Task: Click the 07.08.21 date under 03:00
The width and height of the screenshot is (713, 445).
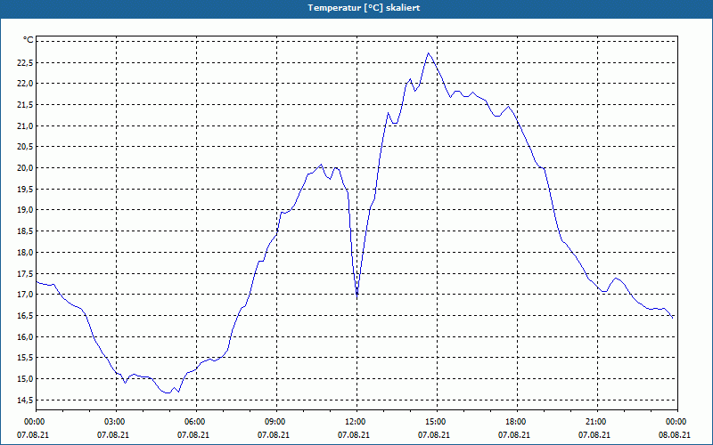Action: tap(113, 435)
